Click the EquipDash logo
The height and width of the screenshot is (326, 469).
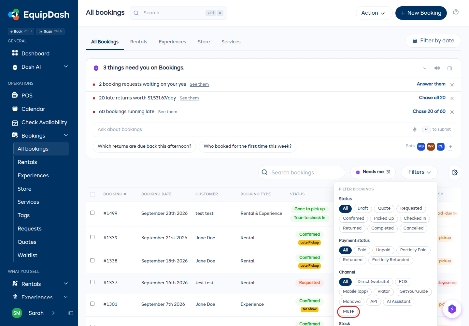(x=39, y=15)
